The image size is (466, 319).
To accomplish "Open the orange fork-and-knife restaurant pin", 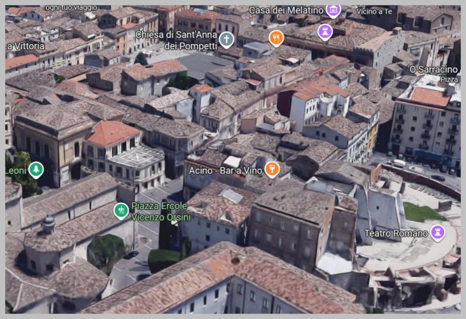I will pos(276,37).
